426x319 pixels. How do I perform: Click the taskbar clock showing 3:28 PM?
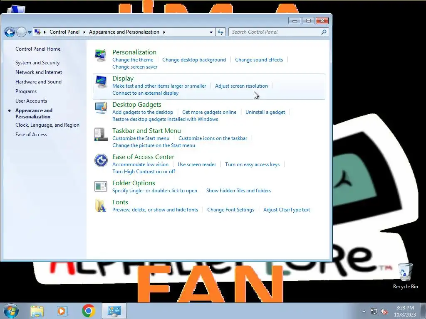405,311
